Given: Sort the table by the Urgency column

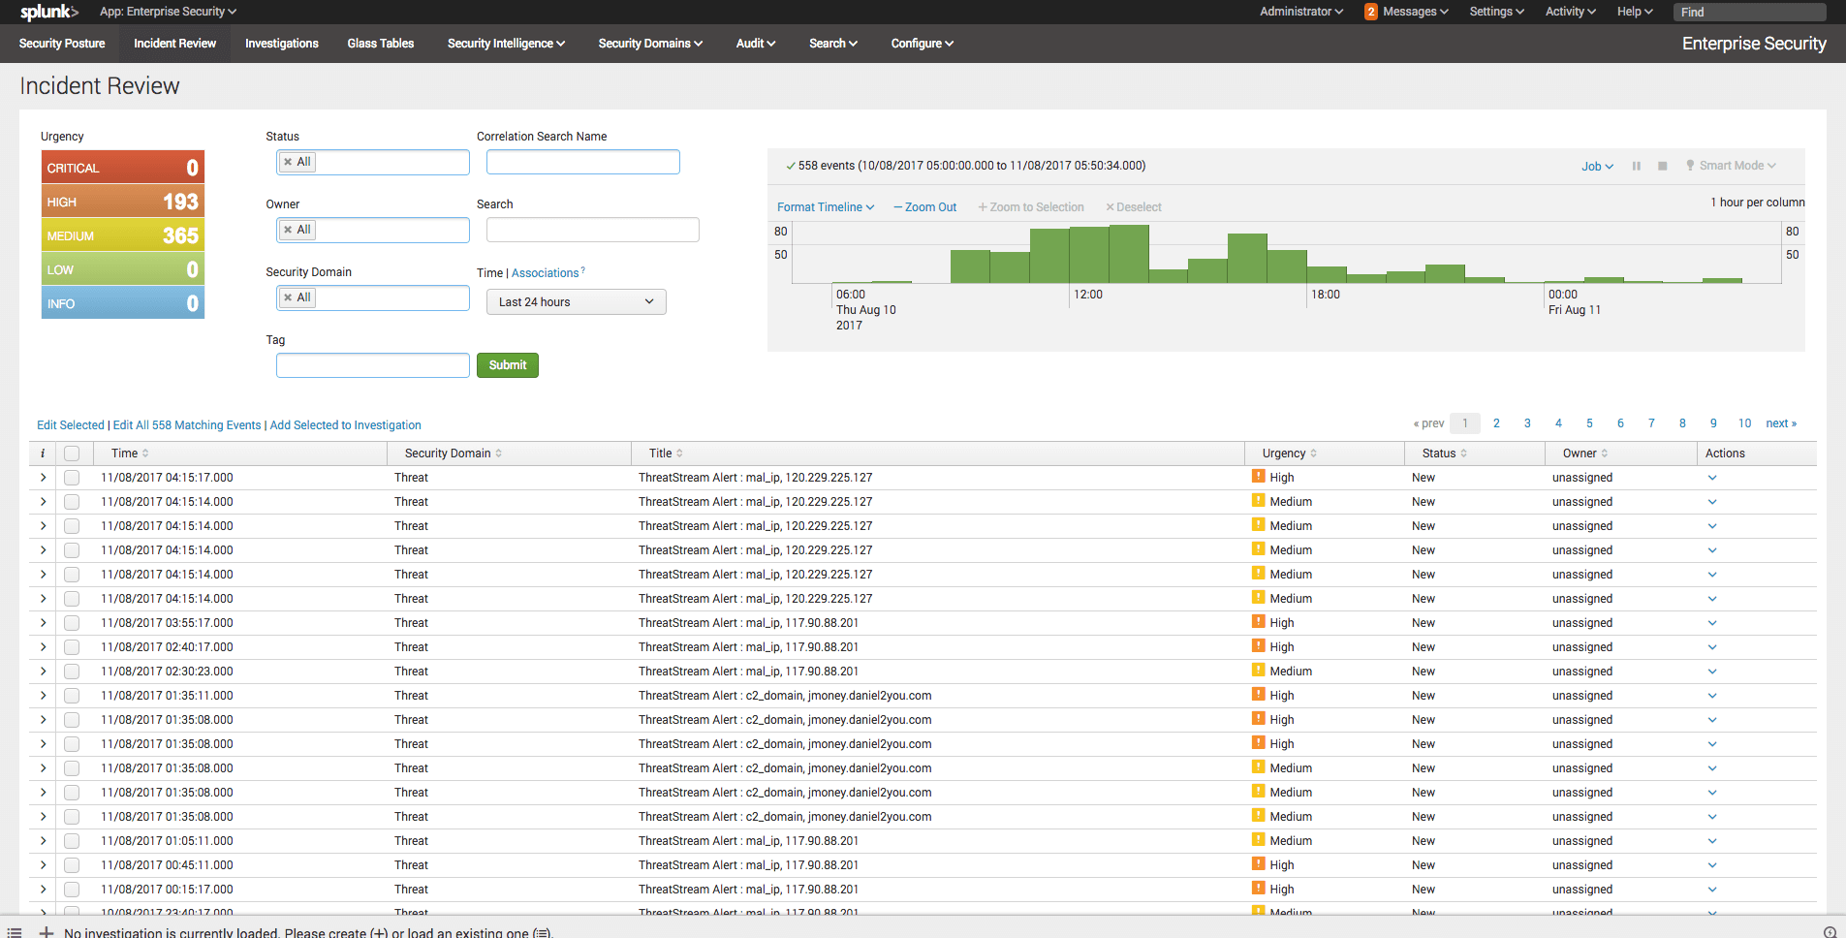Looking at the screenshot, I should 1286,453.
